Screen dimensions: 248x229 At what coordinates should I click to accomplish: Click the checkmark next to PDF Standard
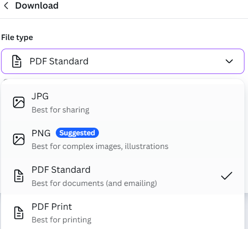click(x=227, y=176)
